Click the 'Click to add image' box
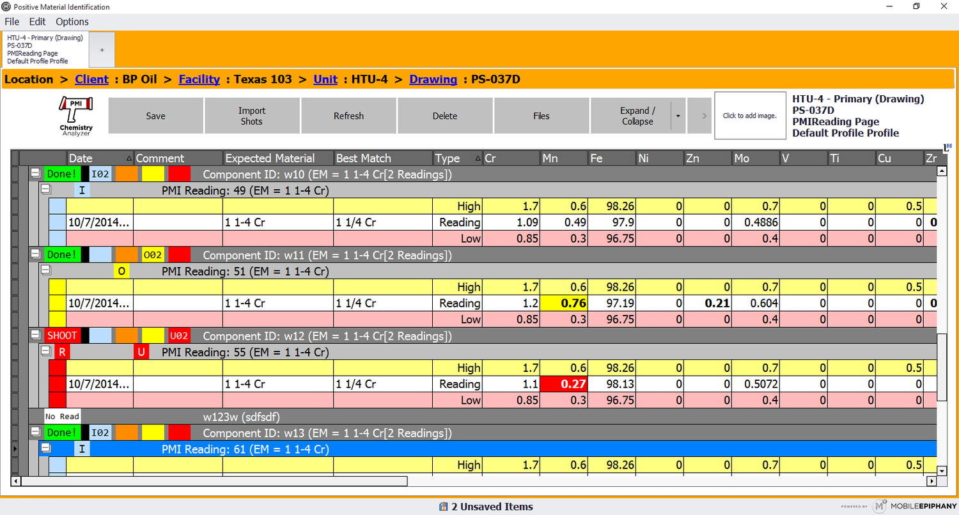Viewport: 959px width, 515px height. (x=749, y=116)
